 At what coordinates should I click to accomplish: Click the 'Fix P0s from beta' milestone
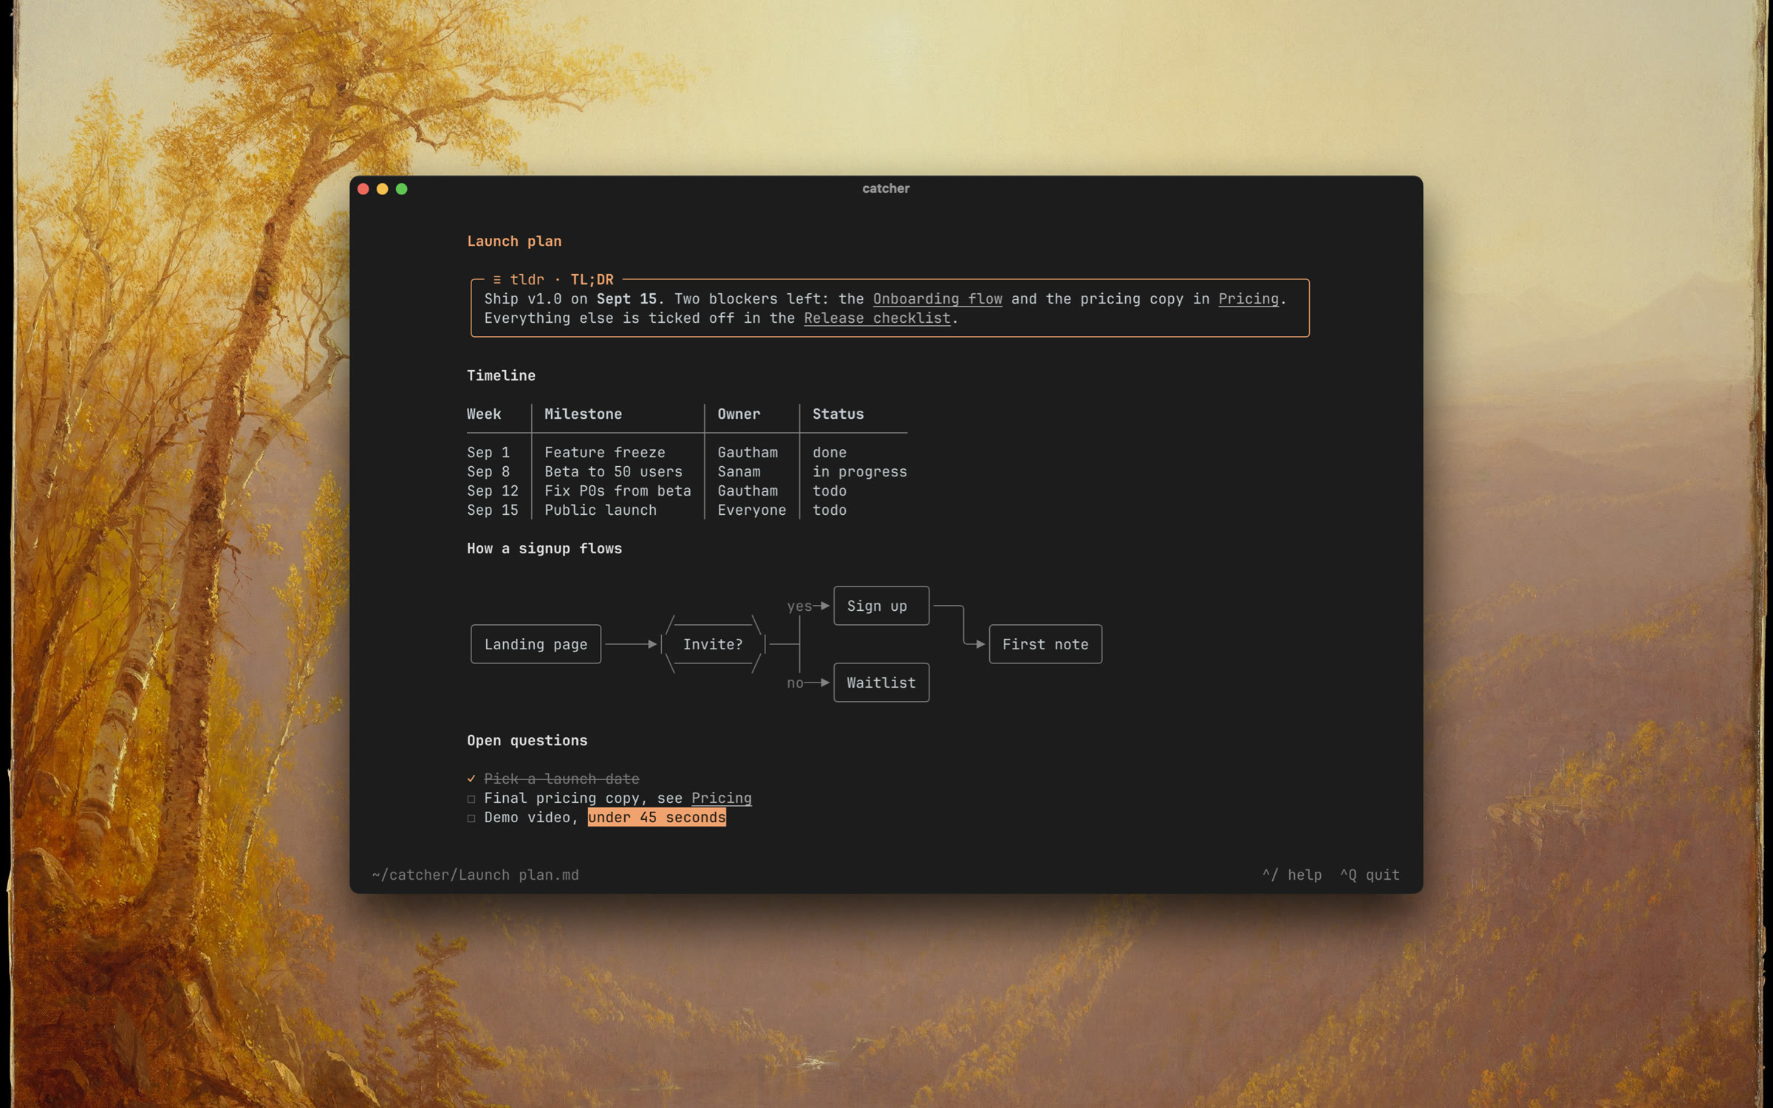click(x=618, y=491)
